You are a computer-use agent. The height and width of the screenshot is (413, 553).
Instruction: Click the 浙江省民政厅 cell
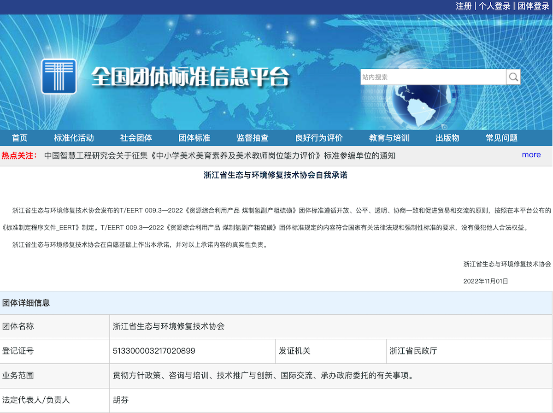pos(469,351)
